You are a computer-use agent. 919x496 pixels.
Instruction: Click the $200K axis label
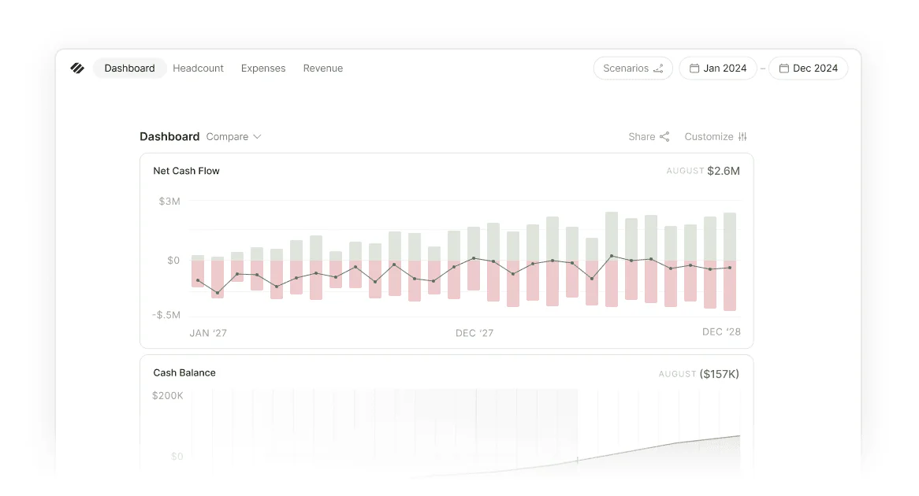coord(168,396)
